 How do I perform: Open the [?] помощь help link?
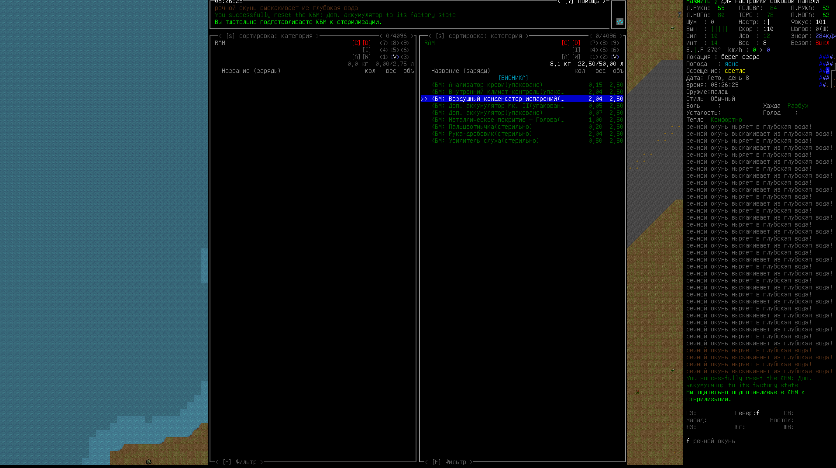point(582,2)
